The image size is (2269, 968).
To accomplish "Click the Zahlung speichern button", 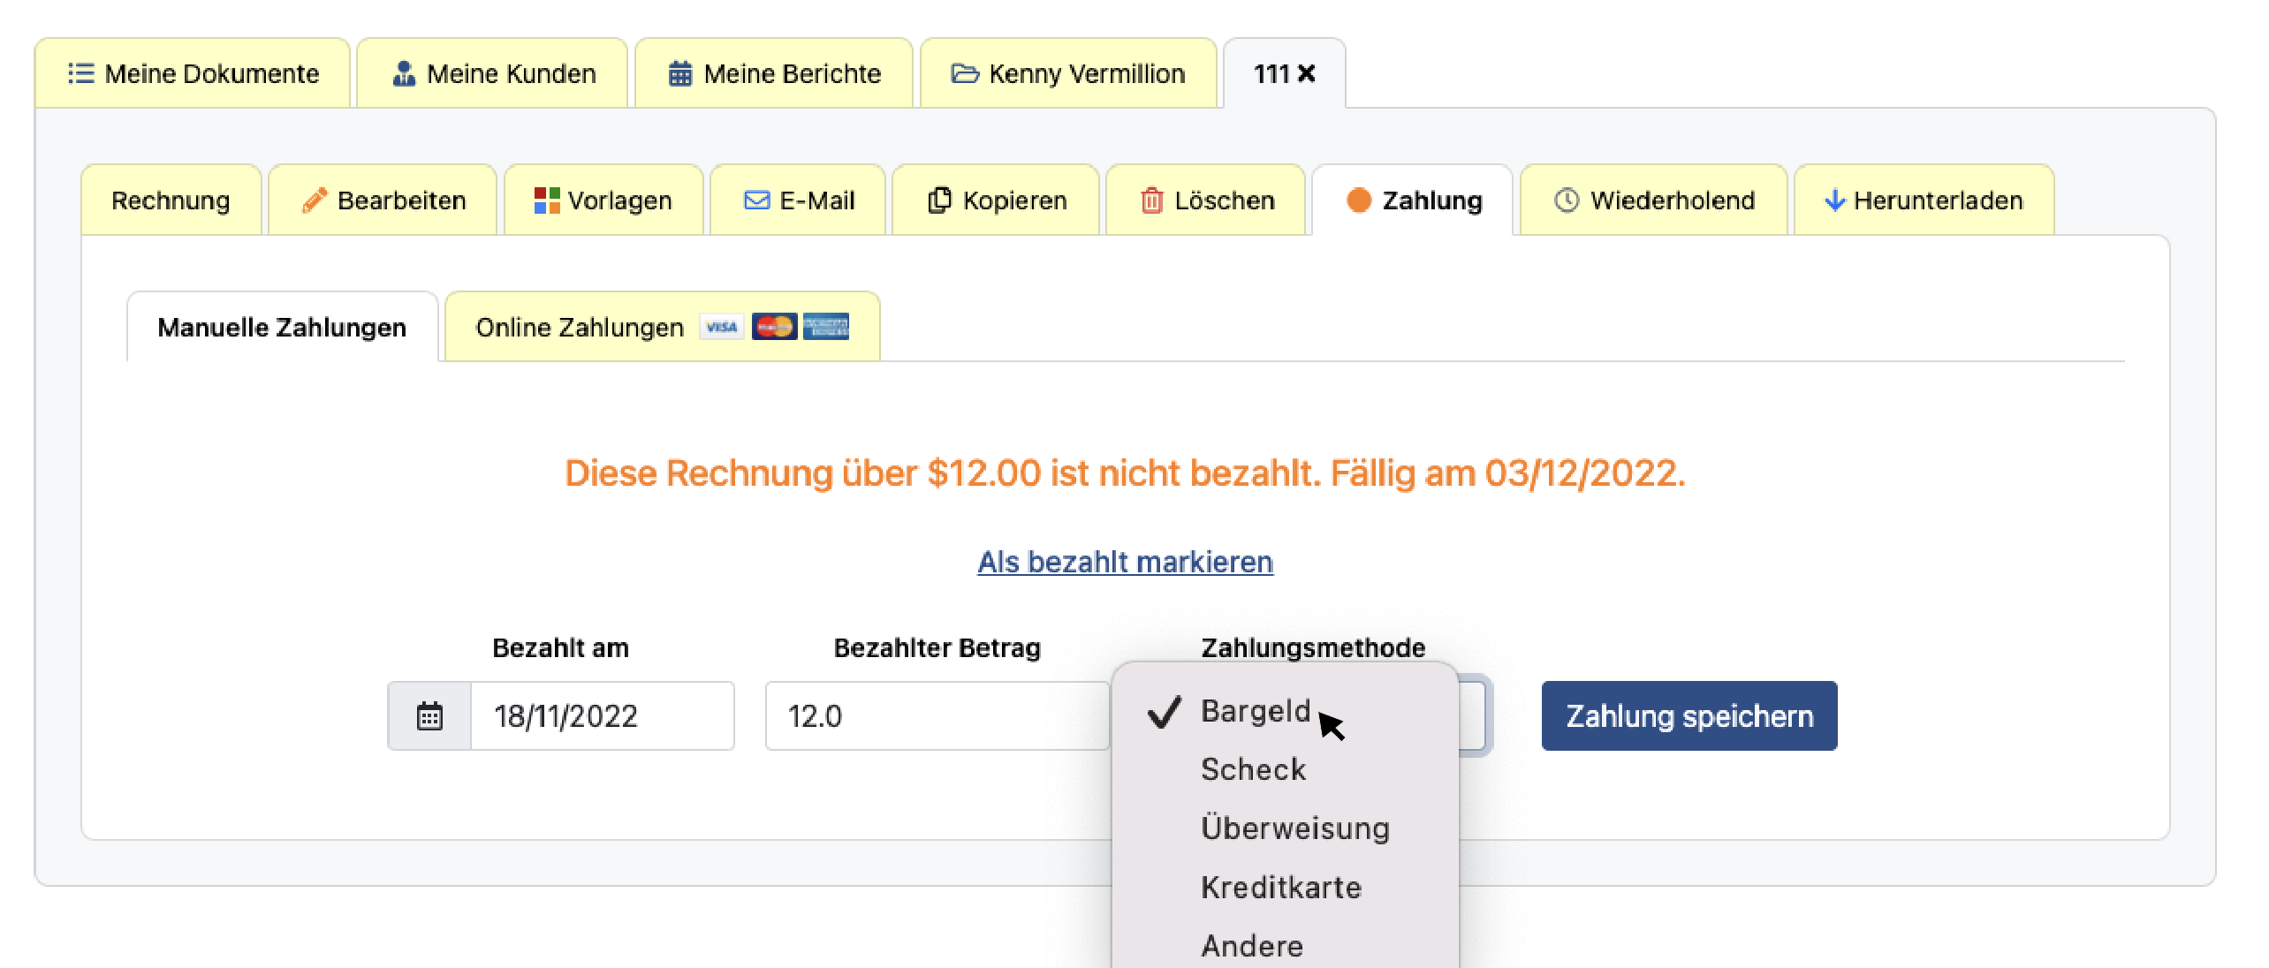I will click(x=1689, y=715).
